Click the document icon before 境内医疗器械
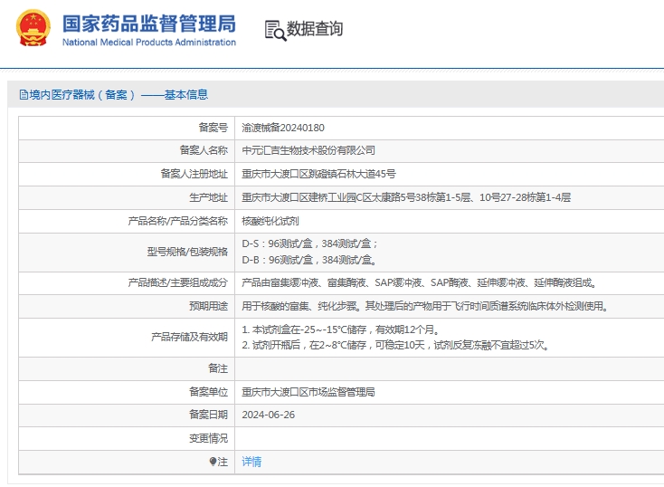This screenshot has height=487, width=664. (24, 94)
